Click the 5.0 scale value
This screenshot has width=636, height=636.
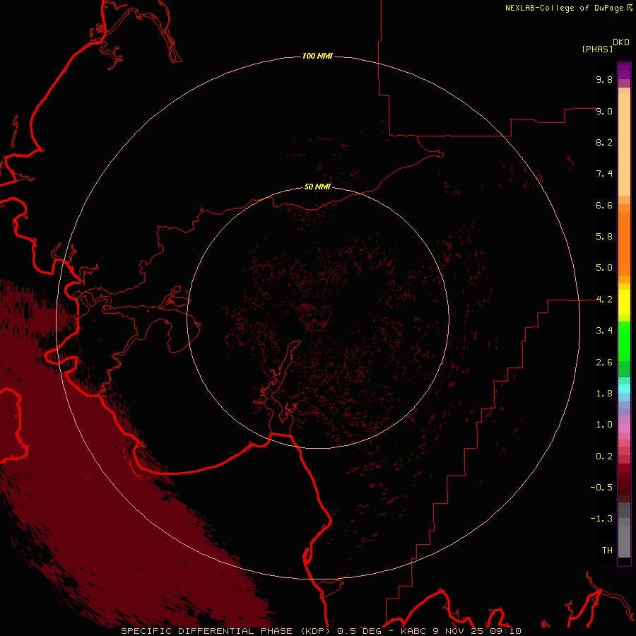click(604, 268)
